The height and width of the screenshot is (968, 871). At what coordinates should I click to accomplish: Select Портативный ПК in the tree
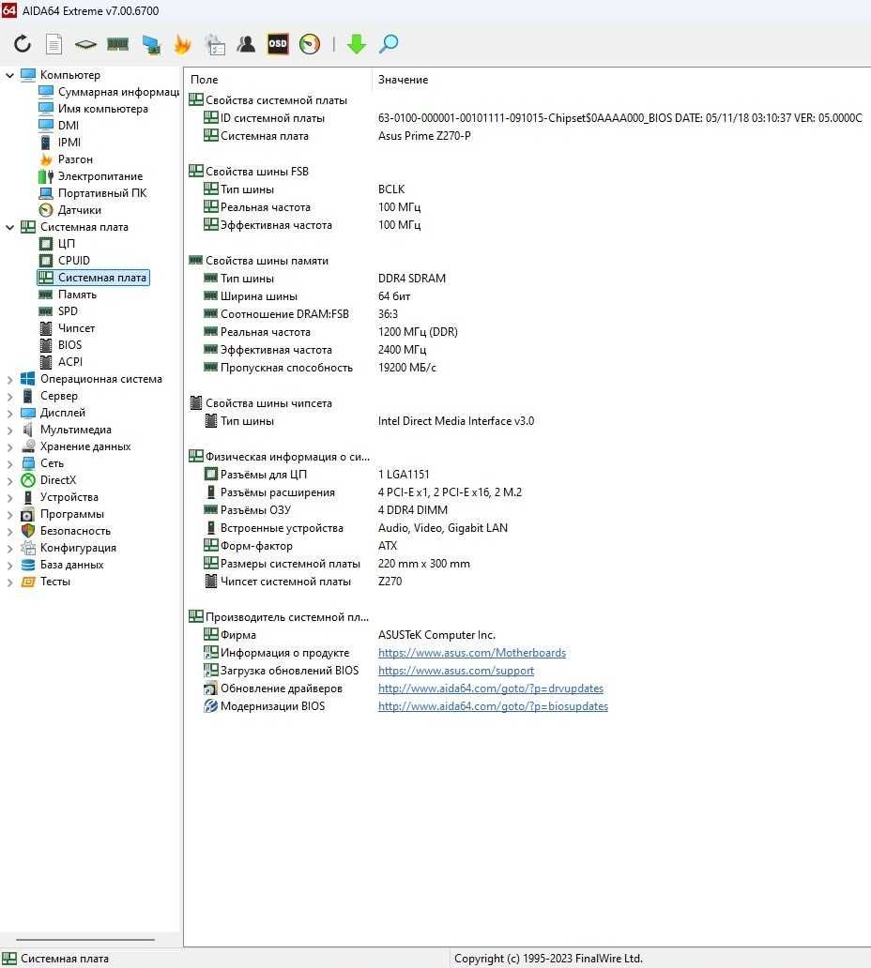[93, 193]
